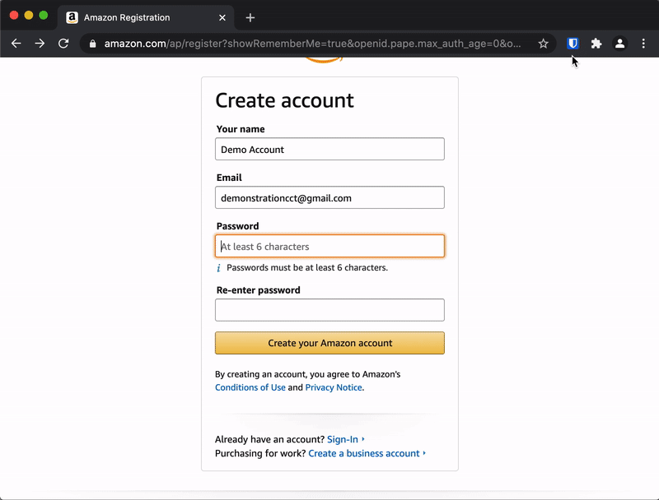The image size is (659, 500).
Task: Open Create a business account link
Action: click(x=364, y=453)
